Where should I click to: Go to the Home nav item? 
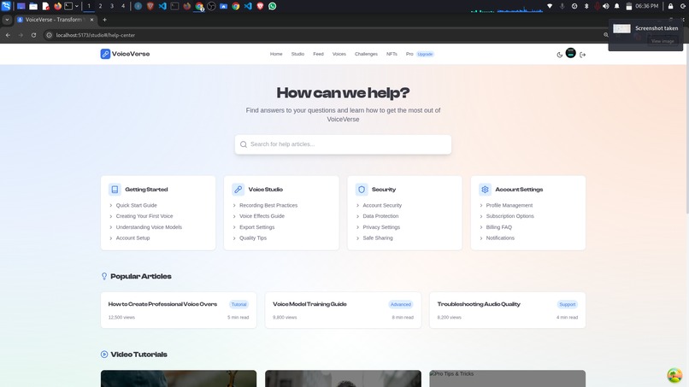(x=276, y=54)
